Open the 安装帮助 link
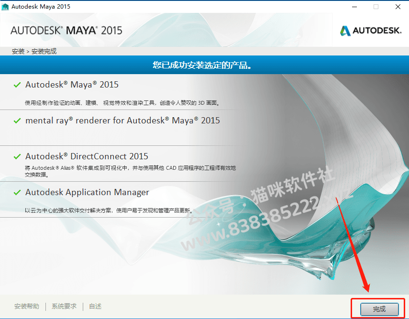 pos(27,306)
